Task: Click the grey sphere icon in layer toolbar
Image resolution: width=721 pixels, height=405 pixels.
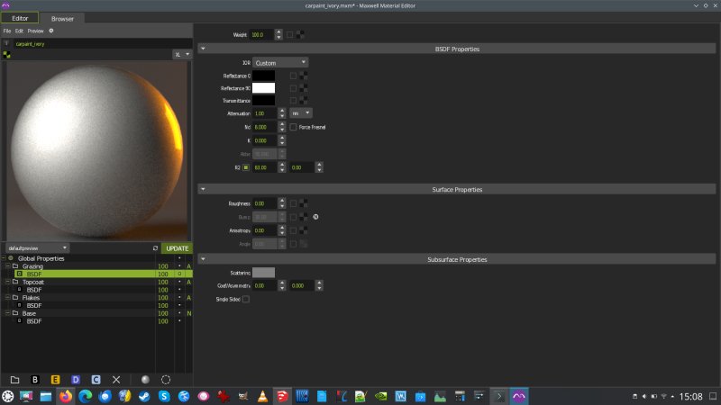Action: coord(145,379)
